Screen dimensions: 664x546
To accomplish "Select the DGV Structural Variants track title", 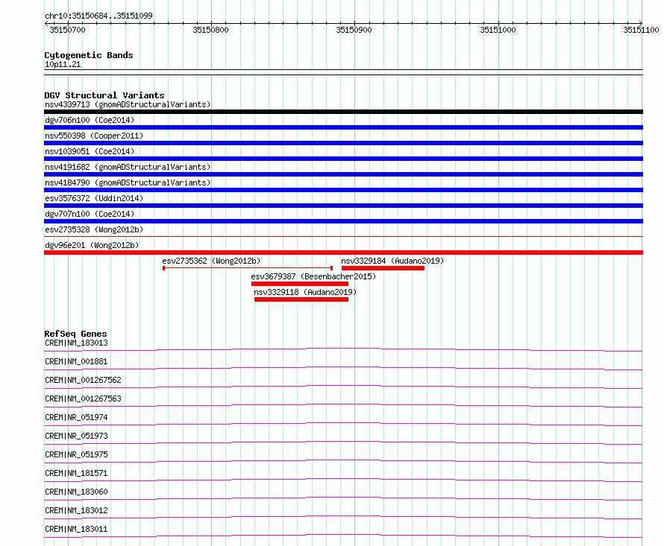I will coord(104,95).
